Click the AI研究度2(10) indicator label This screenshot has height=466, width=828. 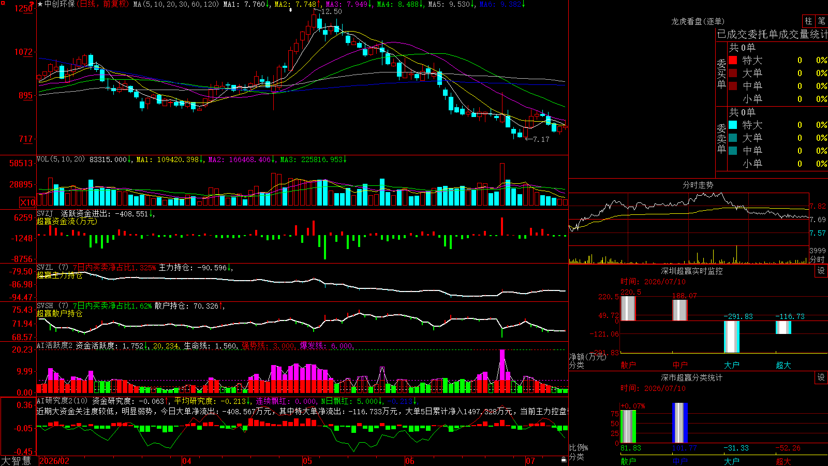click(62, 401)
